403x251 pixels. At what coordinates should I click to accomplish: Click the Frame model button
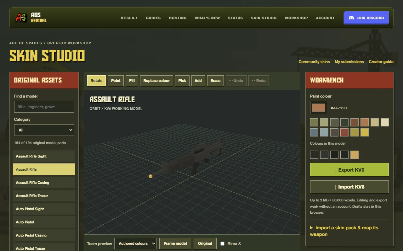(175, 243)
